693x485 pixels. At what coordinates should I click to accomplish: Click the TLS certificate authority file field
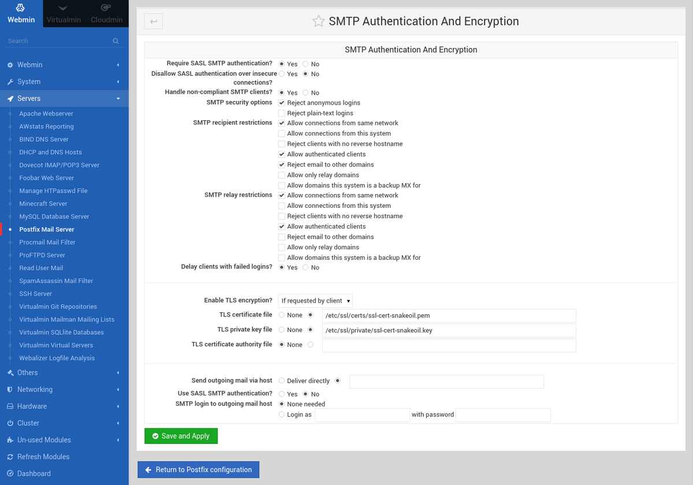(x=449, y=345)
